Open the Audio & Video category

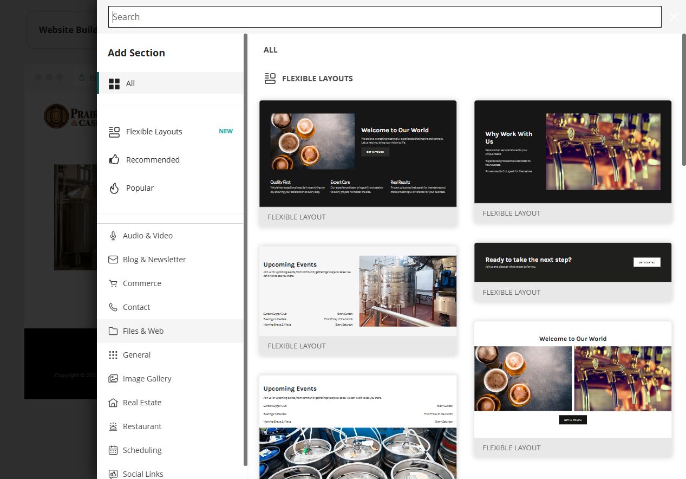(x=170, y=236)
